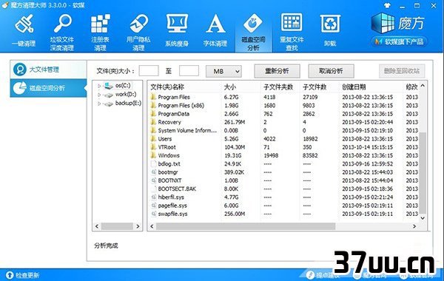Open the 注册表清理 registry icon
The width and height of the screenshot is (444, 281).
pyautogui.click(x=100, y=24)
